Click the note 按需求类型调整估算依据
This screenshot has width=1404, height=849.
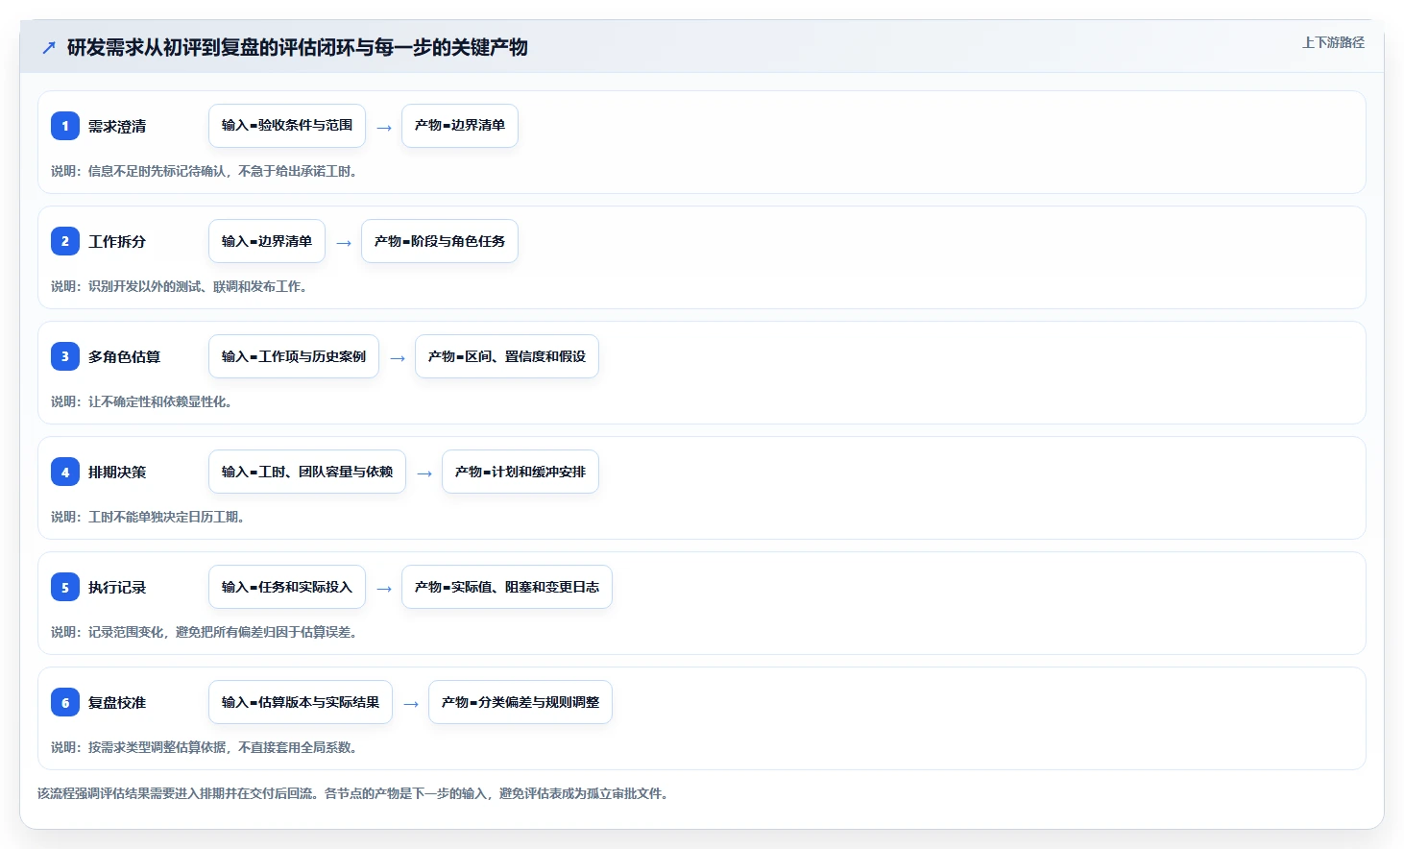pos(205,747)
